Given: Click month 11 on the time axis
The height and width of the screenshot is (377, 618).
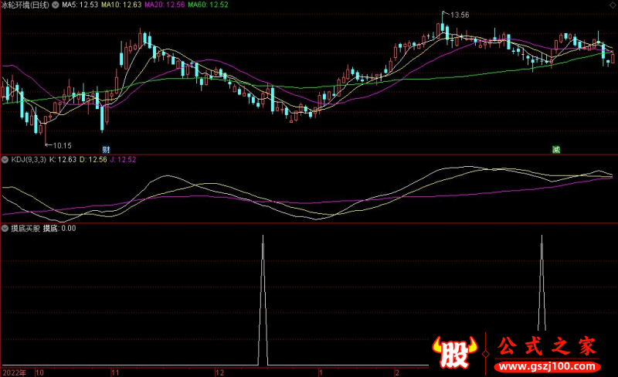Looking at the screenshot, I should (x=115, y=372).
